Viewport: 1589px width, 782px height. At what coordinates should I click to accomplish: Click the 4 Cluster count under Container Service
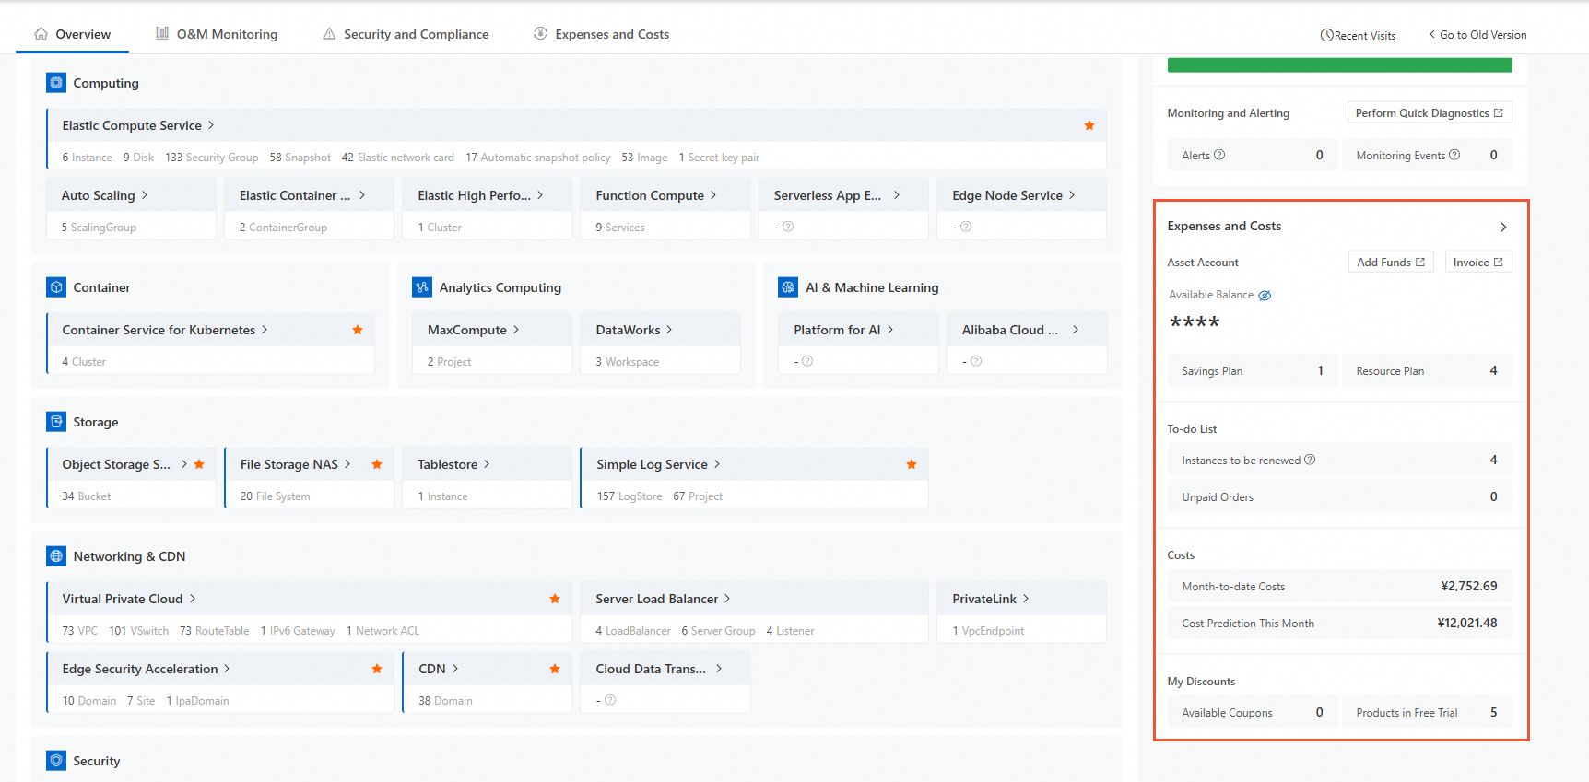(x=84, y=362)
